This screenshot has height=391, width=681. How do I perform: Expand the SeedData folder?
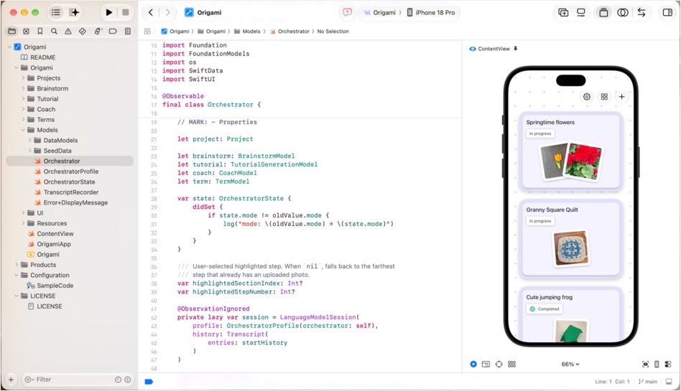click(29, 151)
